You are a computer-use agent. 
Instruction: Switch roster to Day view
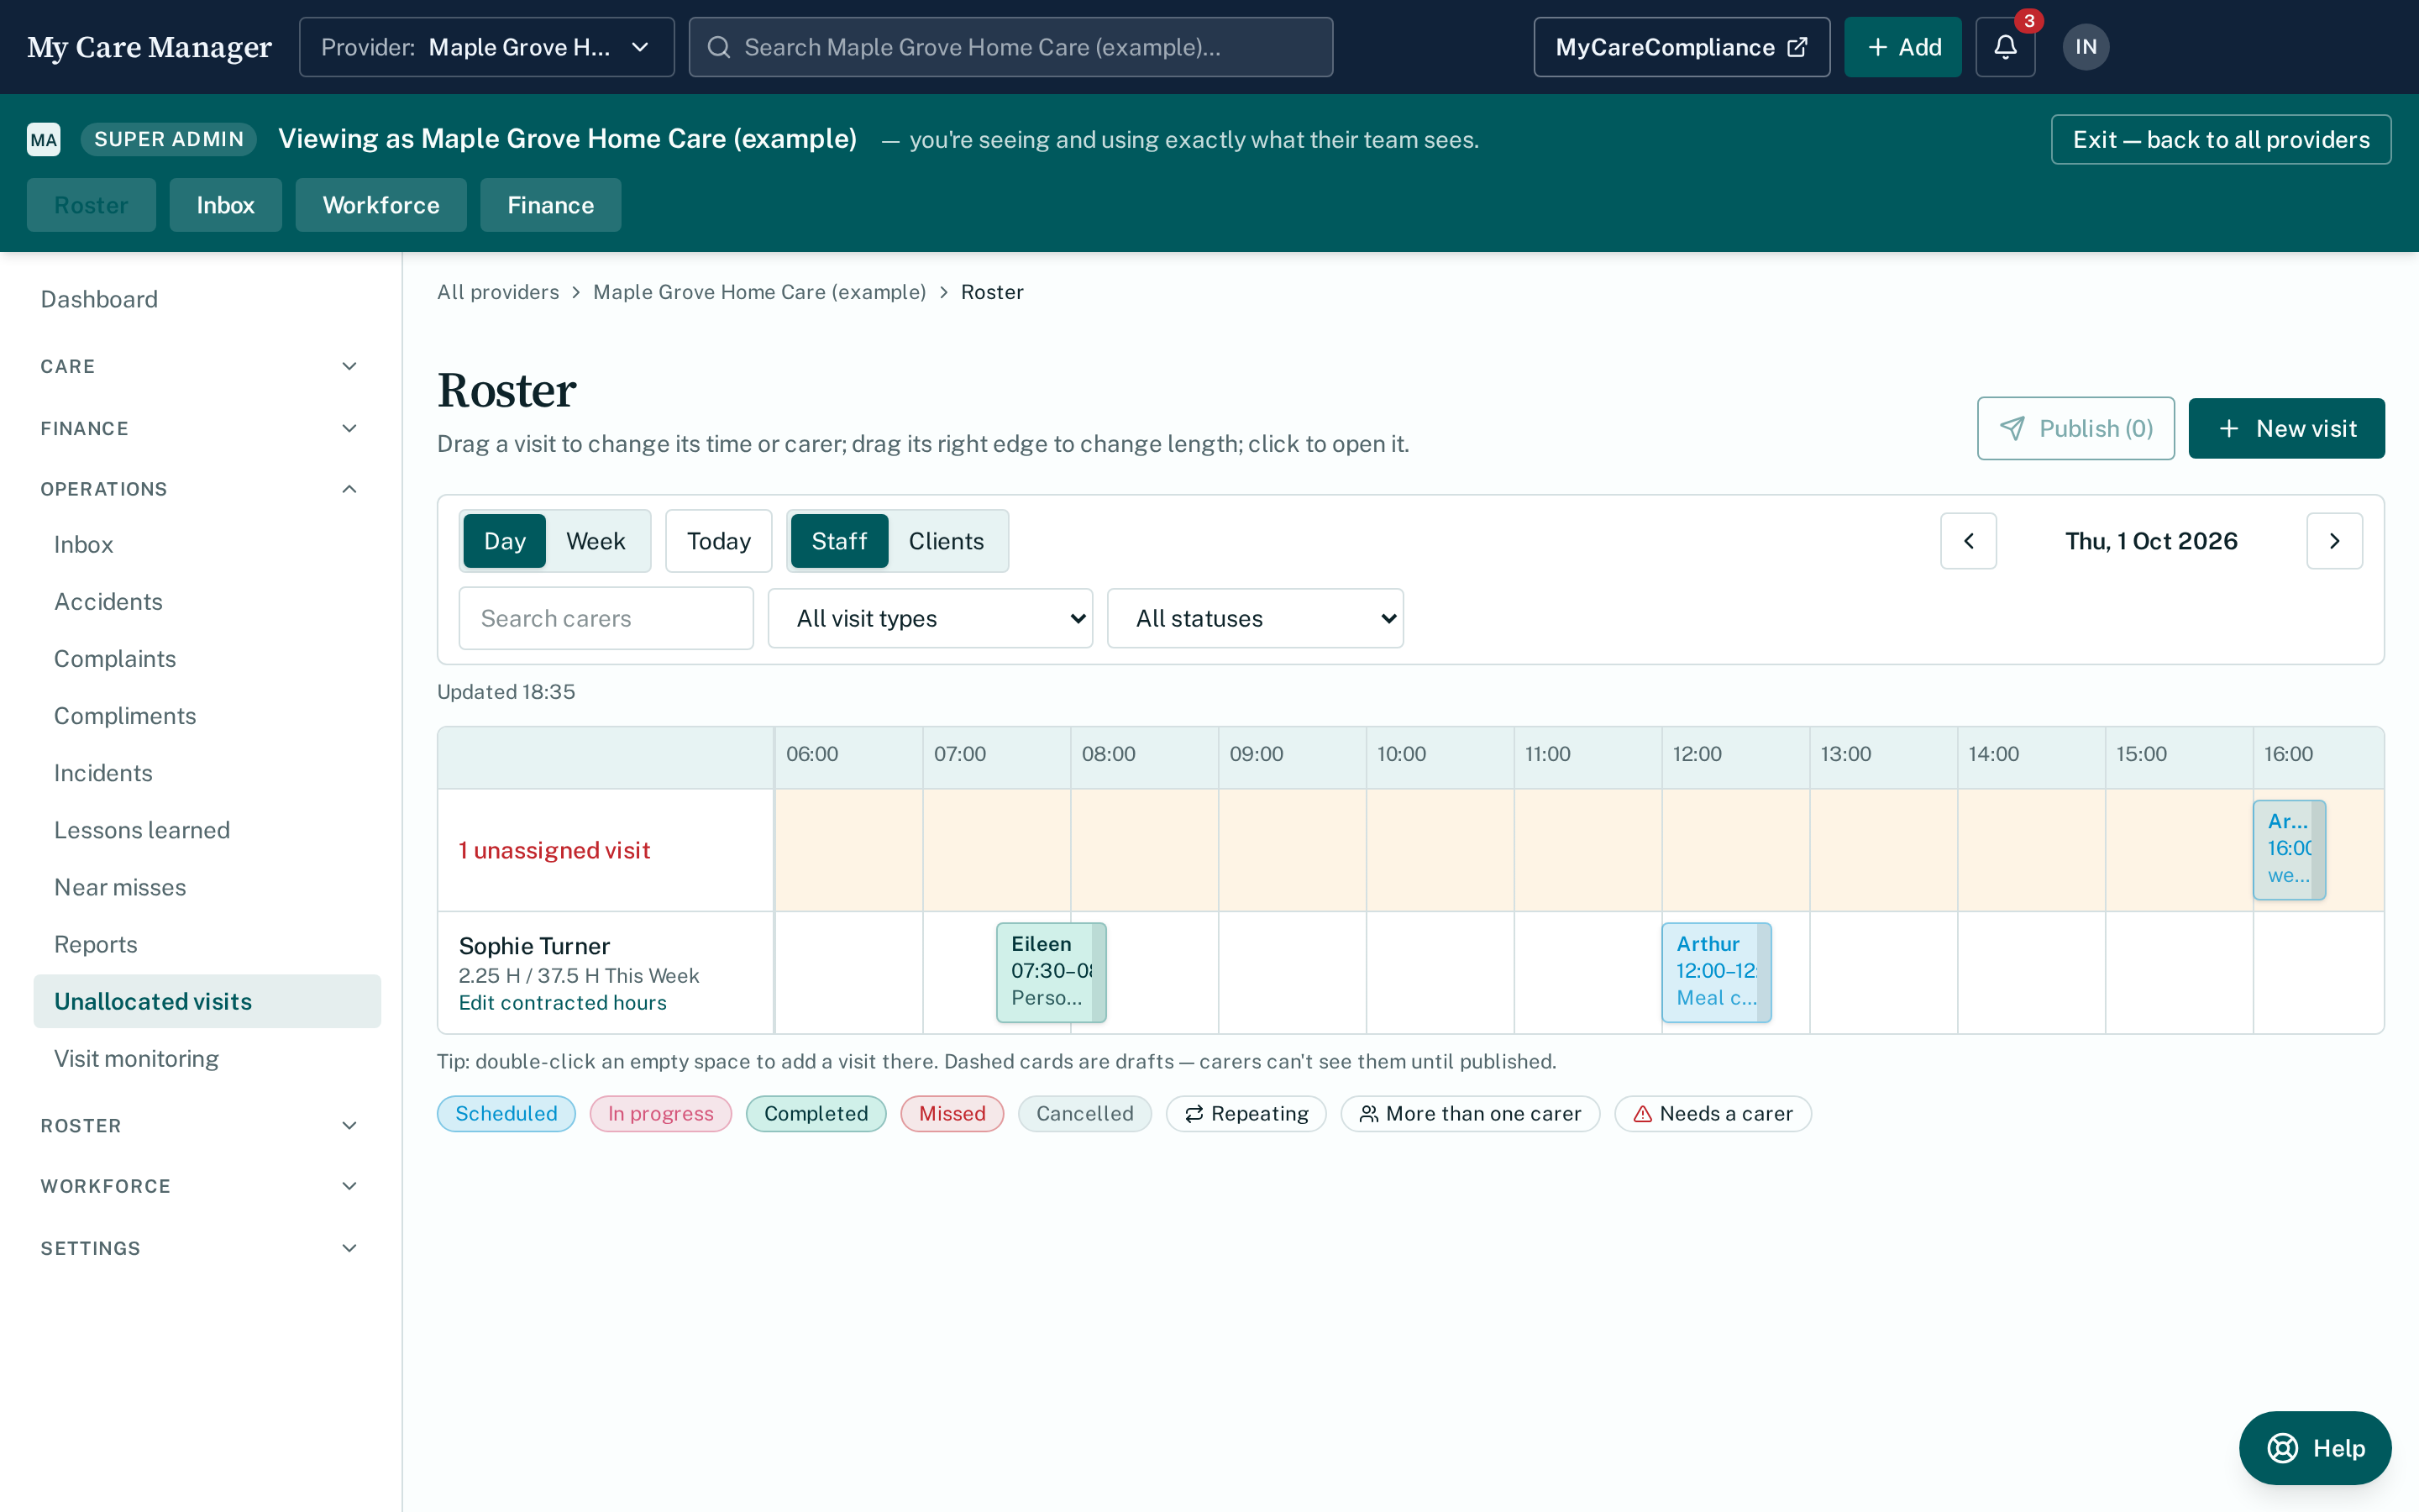[504, 541]
